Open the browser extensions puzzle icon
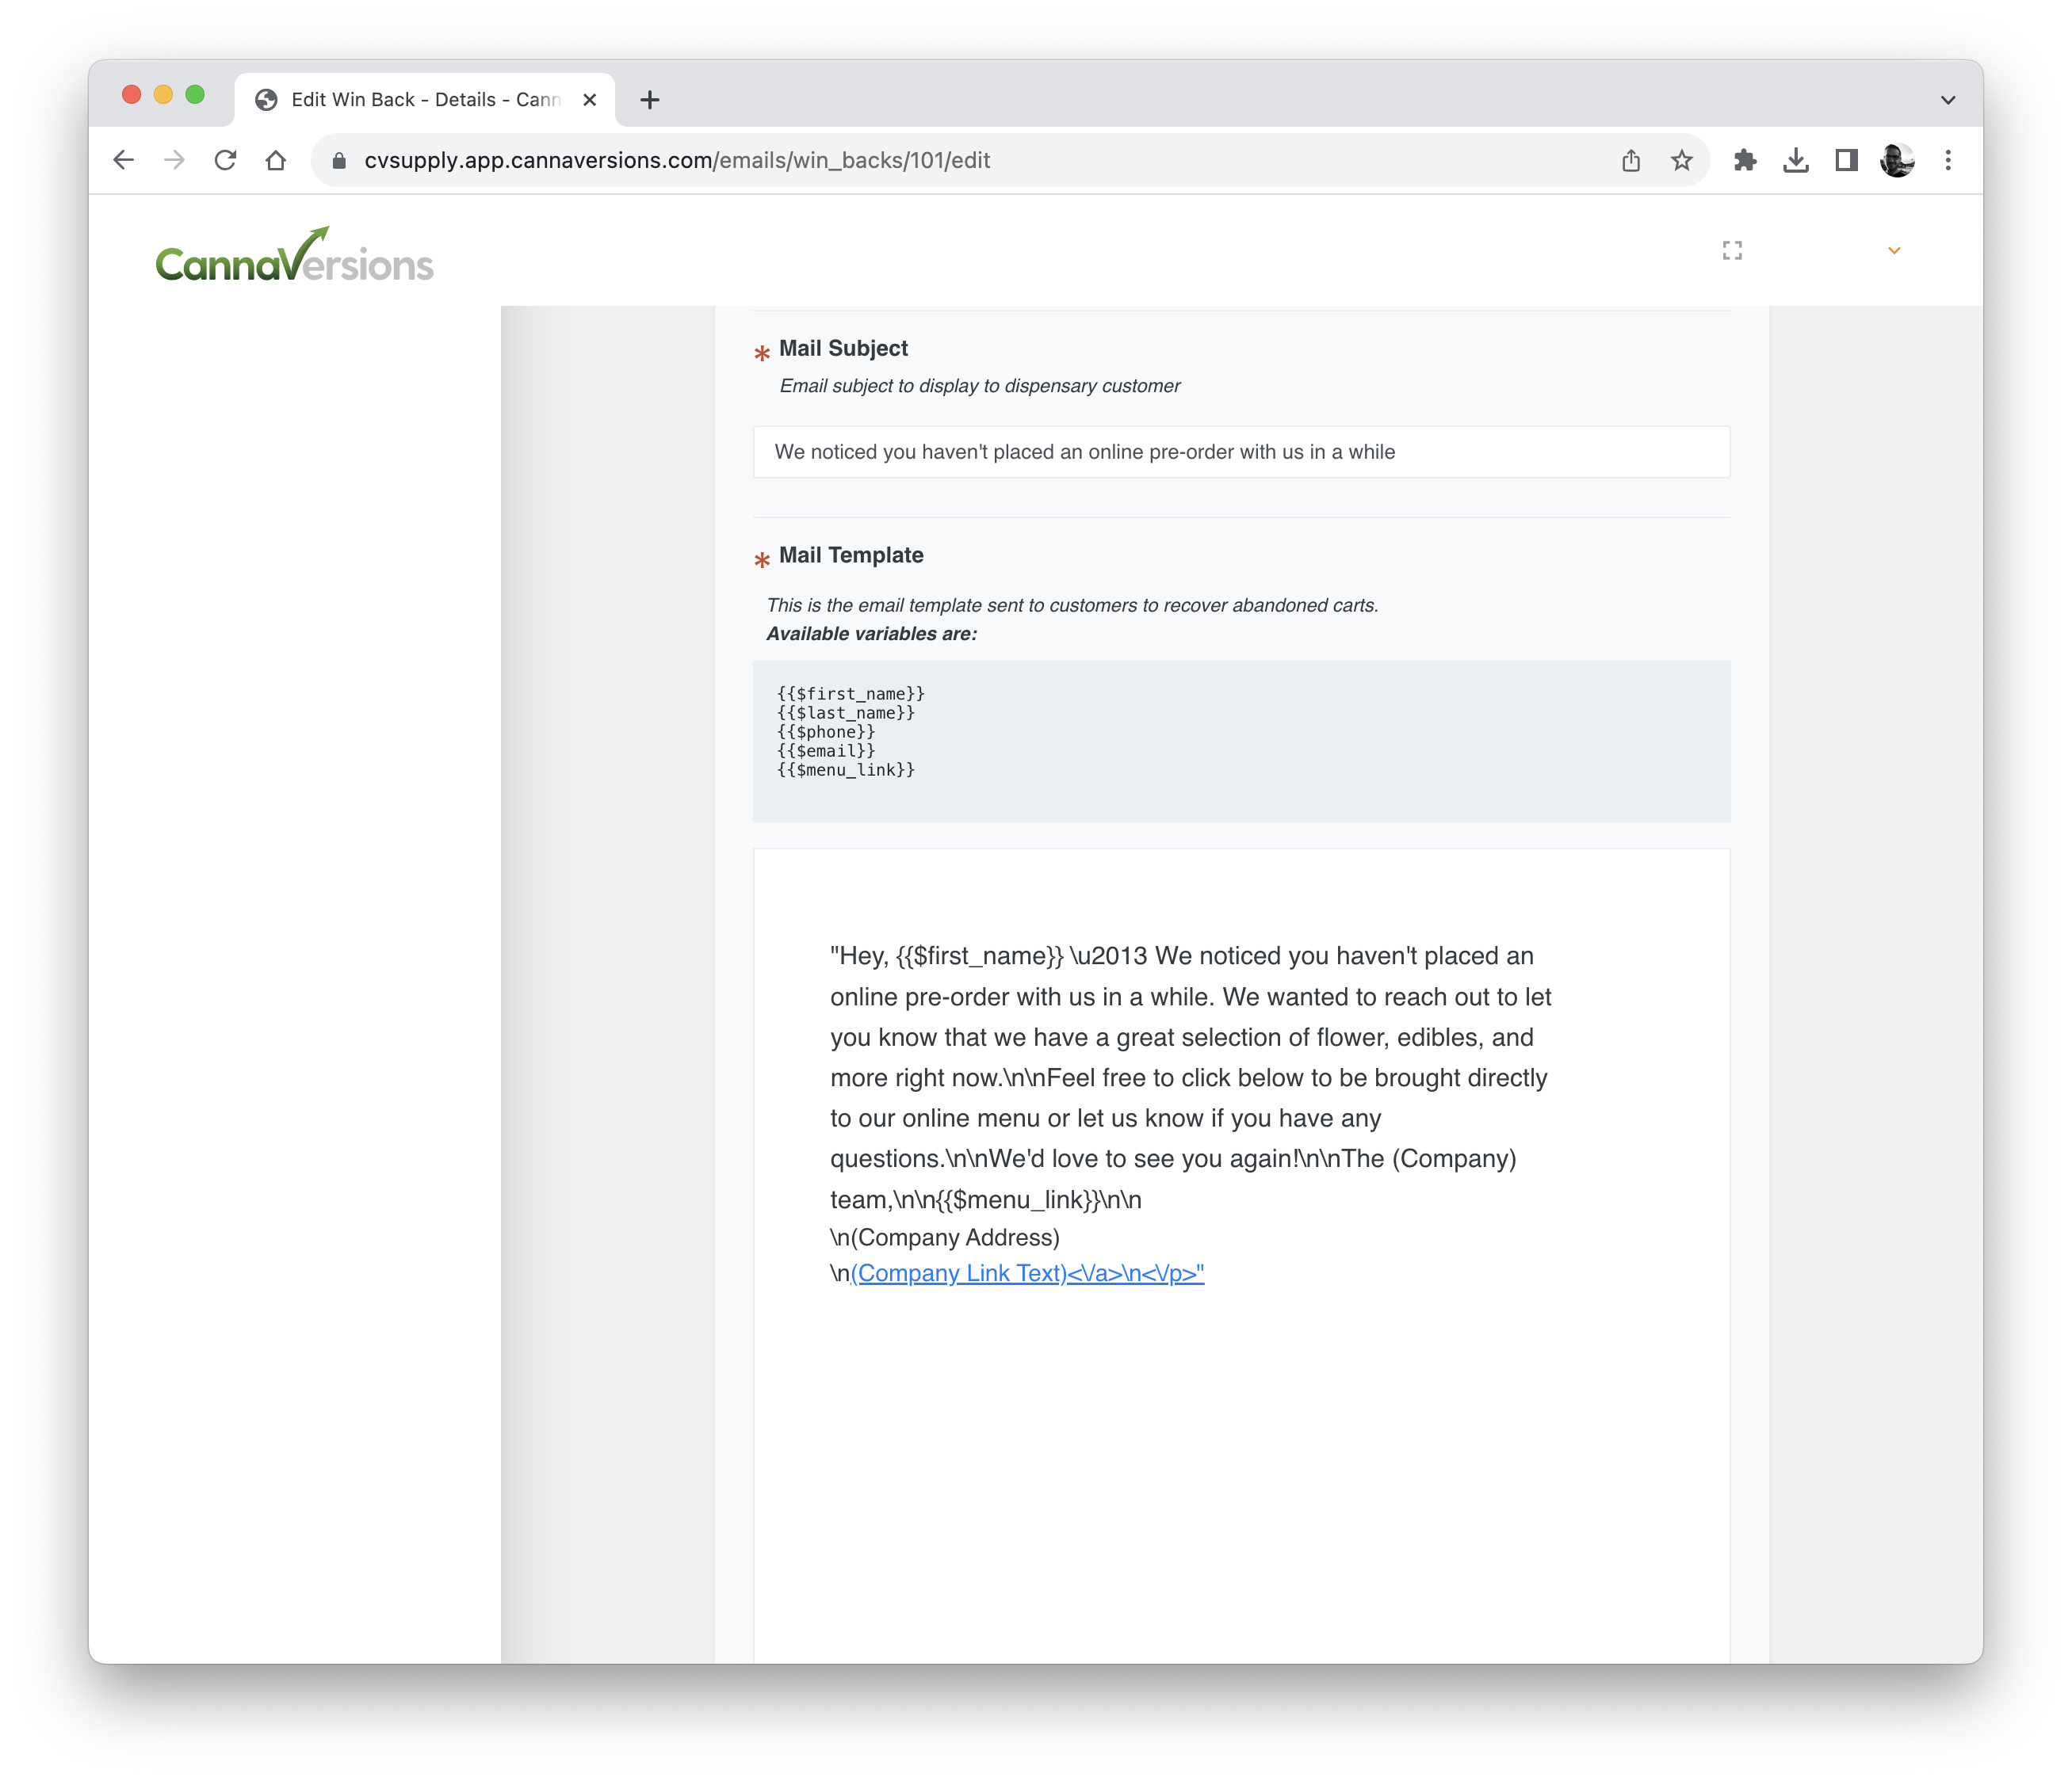Screen dimensions: 2072x1781 pos(1745,160)
